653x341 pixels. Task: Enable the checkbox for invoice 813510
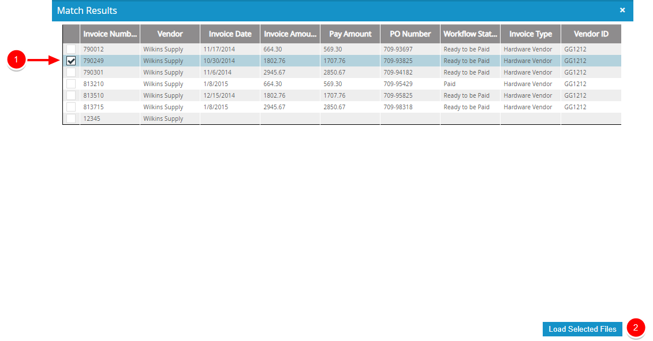click(x=71, y=95)
